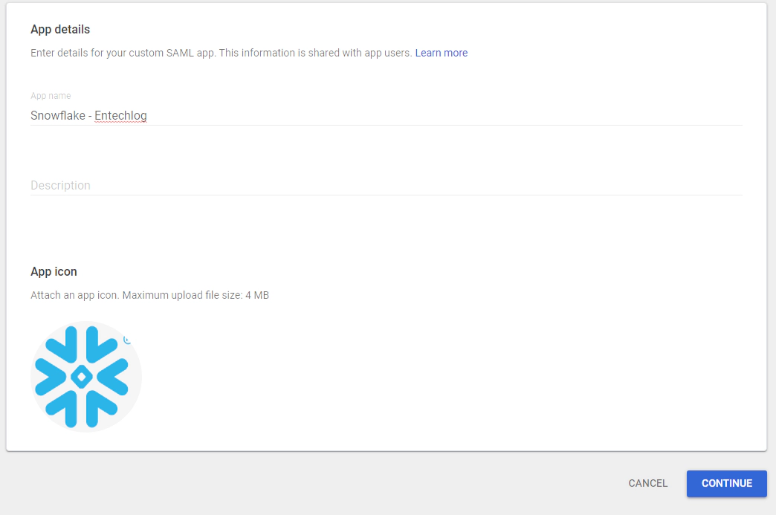Open the Learn more link
The height and width of the screenshot is (515, 776).
pos(441,53)
